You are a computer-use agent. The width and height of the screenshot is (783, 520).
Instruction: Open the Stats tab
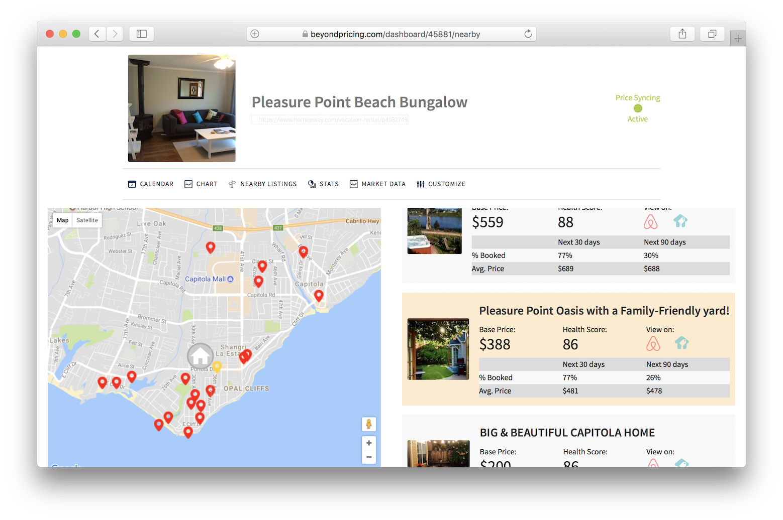point(323,184)
